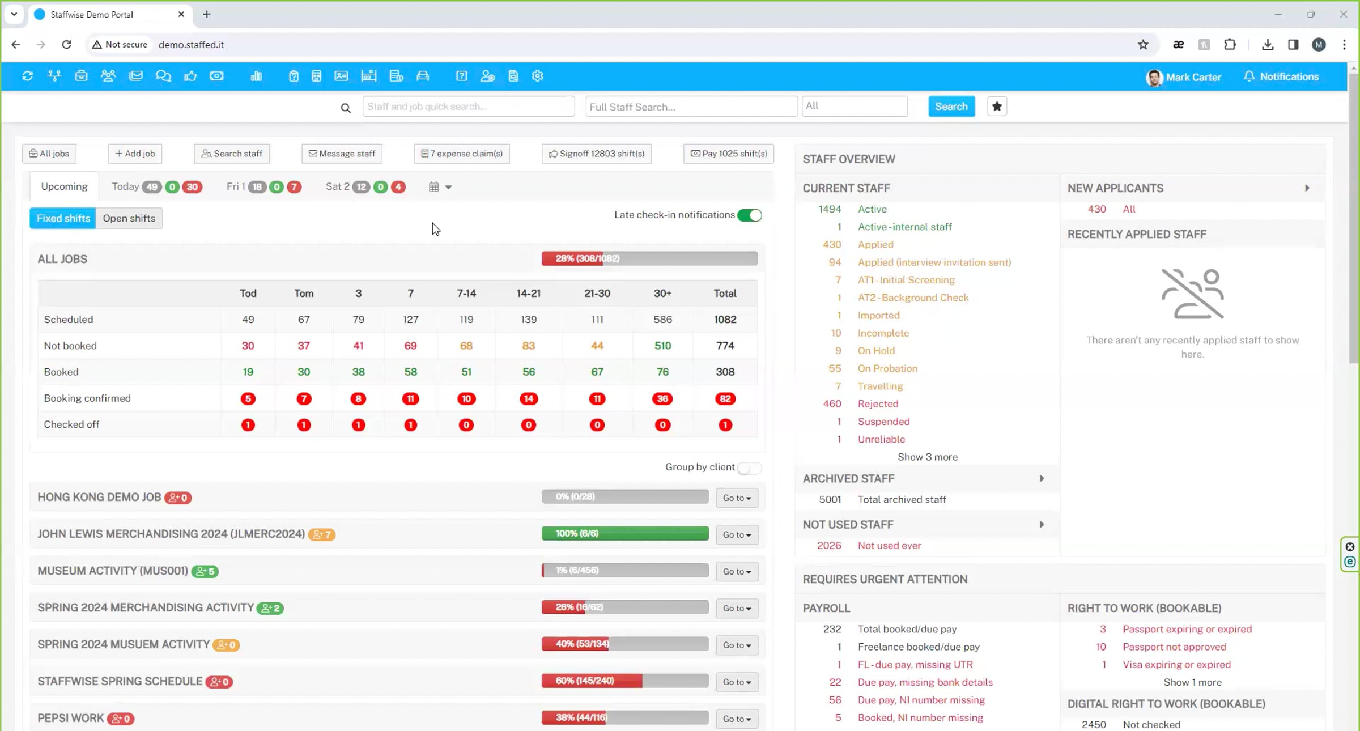Reload the page with browser refresh button
This screenshot has height=731, width=1360.
66,45
